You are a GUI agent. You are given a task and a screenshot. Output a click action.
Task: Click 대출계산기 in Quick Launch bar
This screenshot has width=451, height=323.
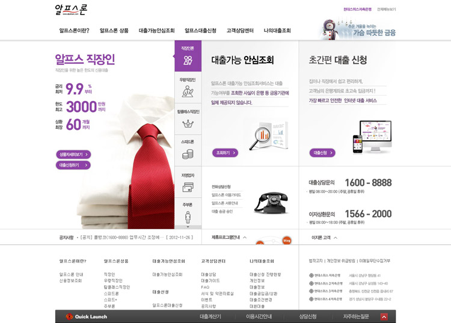click(x=210, y=316)
